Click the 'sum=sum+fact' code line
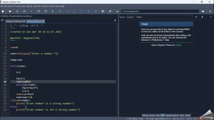 [x=25, y=94]
